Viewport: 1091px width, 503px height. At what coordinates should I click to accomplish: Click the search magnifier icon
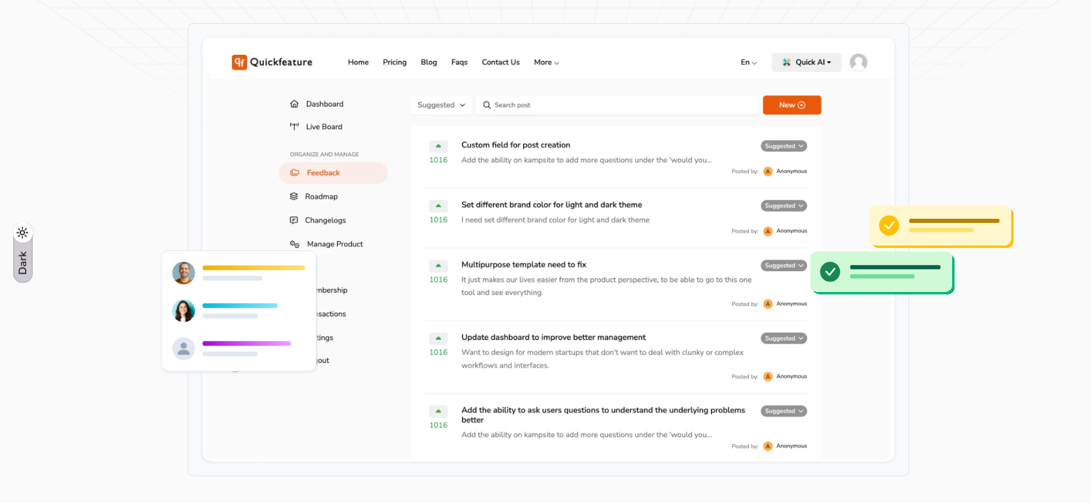(x=487, y=105)
